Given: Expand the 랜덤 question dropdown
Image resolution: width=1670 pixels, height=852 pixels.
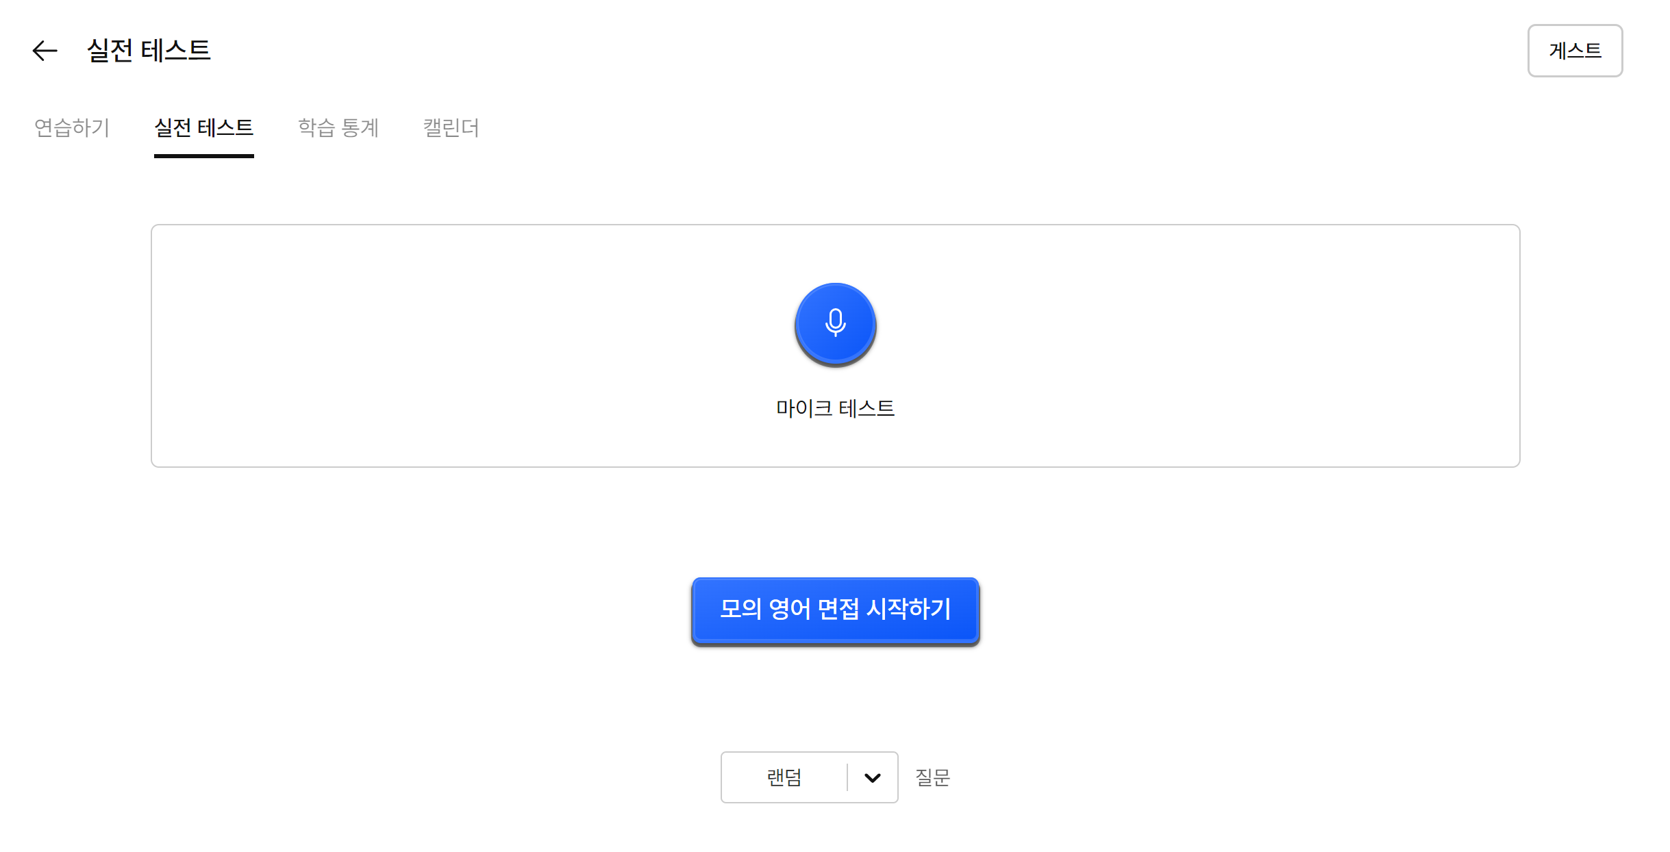Looking at the screenshot, I should tap(809, 777).
